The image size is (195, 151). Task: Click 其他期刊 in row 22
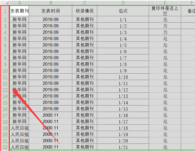(85, 147)
